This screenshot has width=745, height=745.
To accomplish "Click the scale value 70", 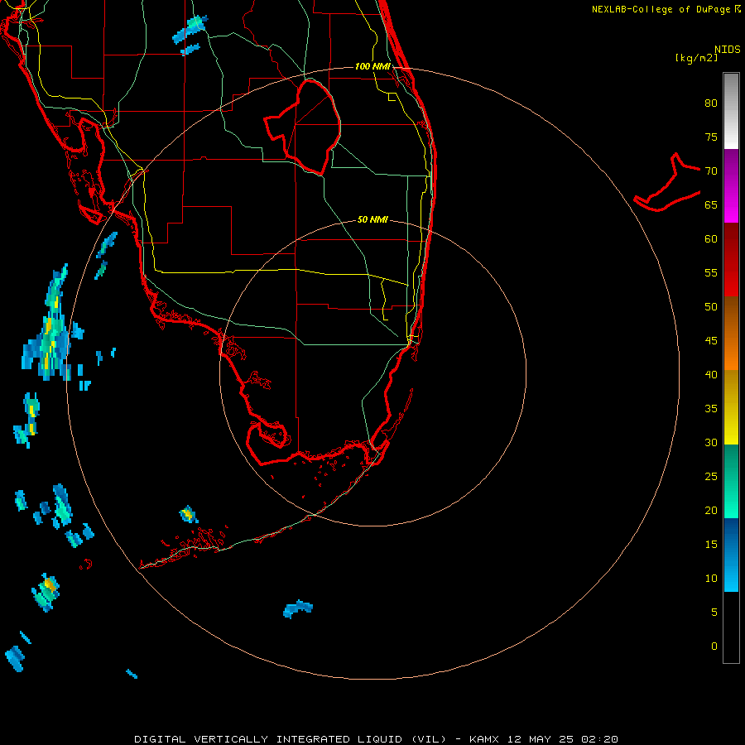I will tap(711, 171).
